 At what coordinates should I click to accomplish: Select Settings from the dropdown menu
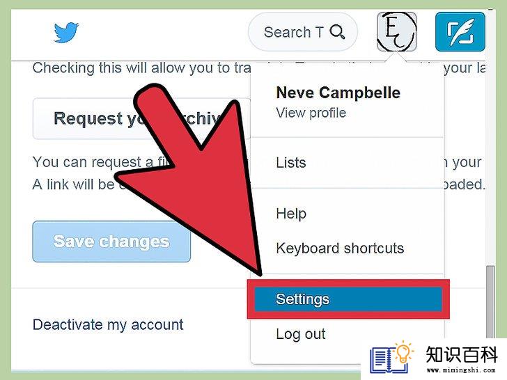coord(348,299)
